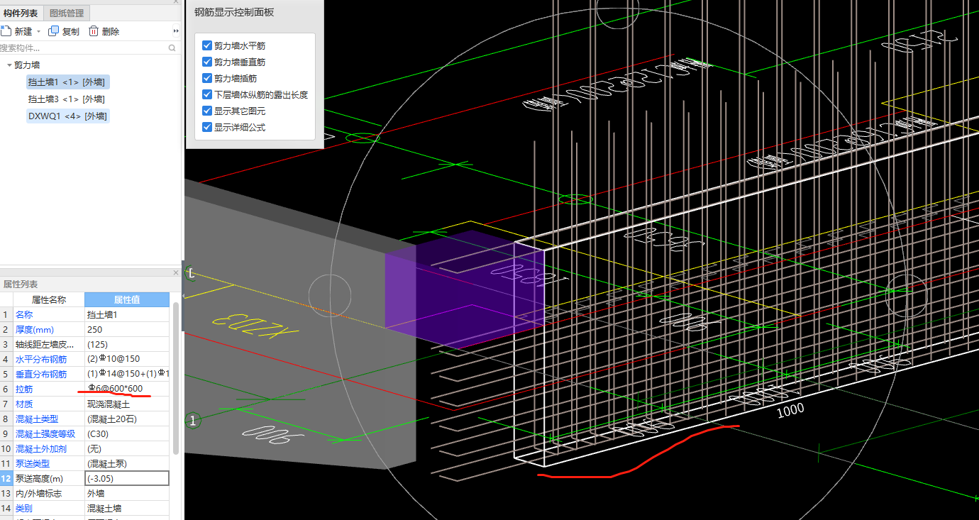979x520 pixels.
Task: Switch to the 图纸管理 tab
Action: click(67, 13)
